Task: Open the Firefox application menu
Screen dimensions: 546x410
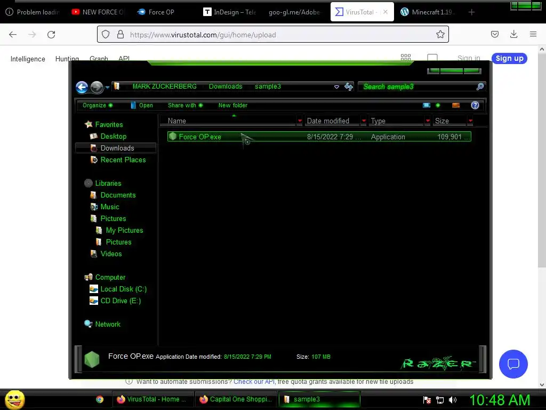Action: 533,34
